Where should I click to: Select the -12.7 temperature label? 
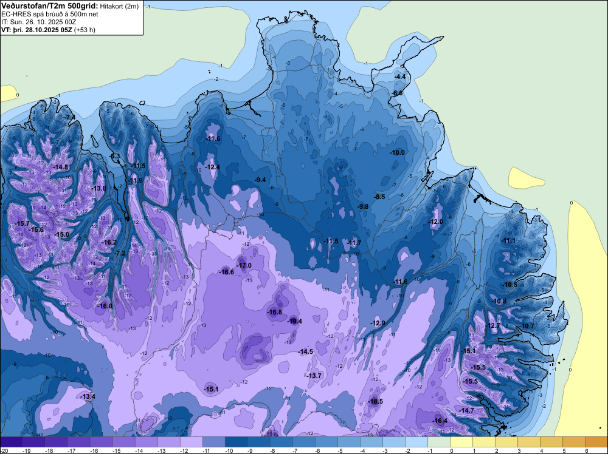tap(493, 325)
